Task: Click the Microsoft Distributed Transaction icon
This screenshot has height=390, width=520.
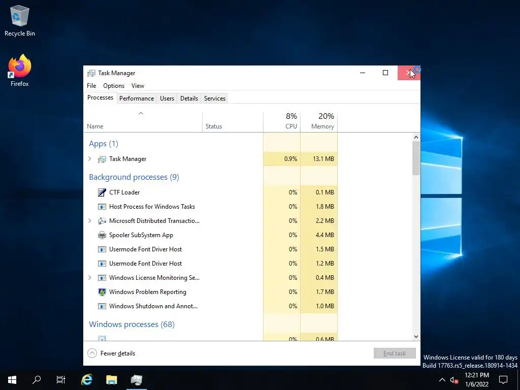Action: (102, 221)
